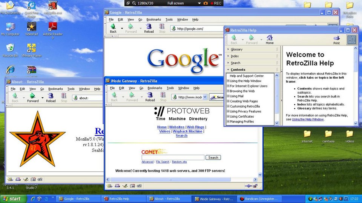Expand Browsing the Web topic
This screenshot has width=362, height=203.
point(228,91)
